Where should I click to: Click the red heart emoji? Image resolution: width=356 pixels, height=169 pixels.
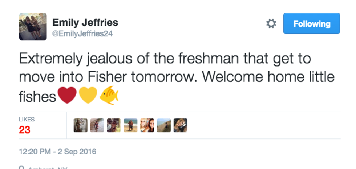pos(67,96)
